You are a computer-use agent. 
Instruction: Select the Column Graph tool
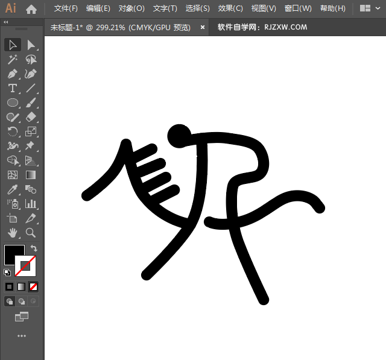coord(31,204)
